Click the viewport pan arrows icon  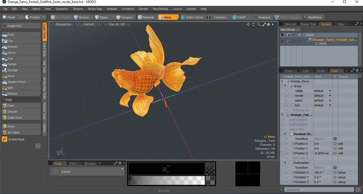248,25
